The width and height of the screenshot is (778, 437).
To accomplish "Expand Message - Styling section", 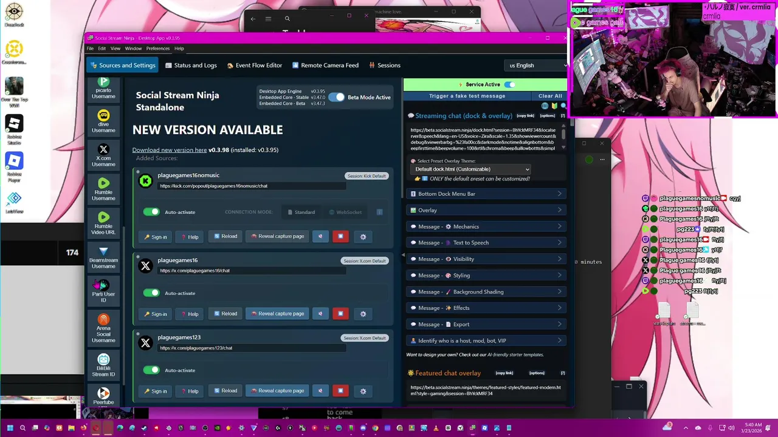I will click(x=486, y=276).
